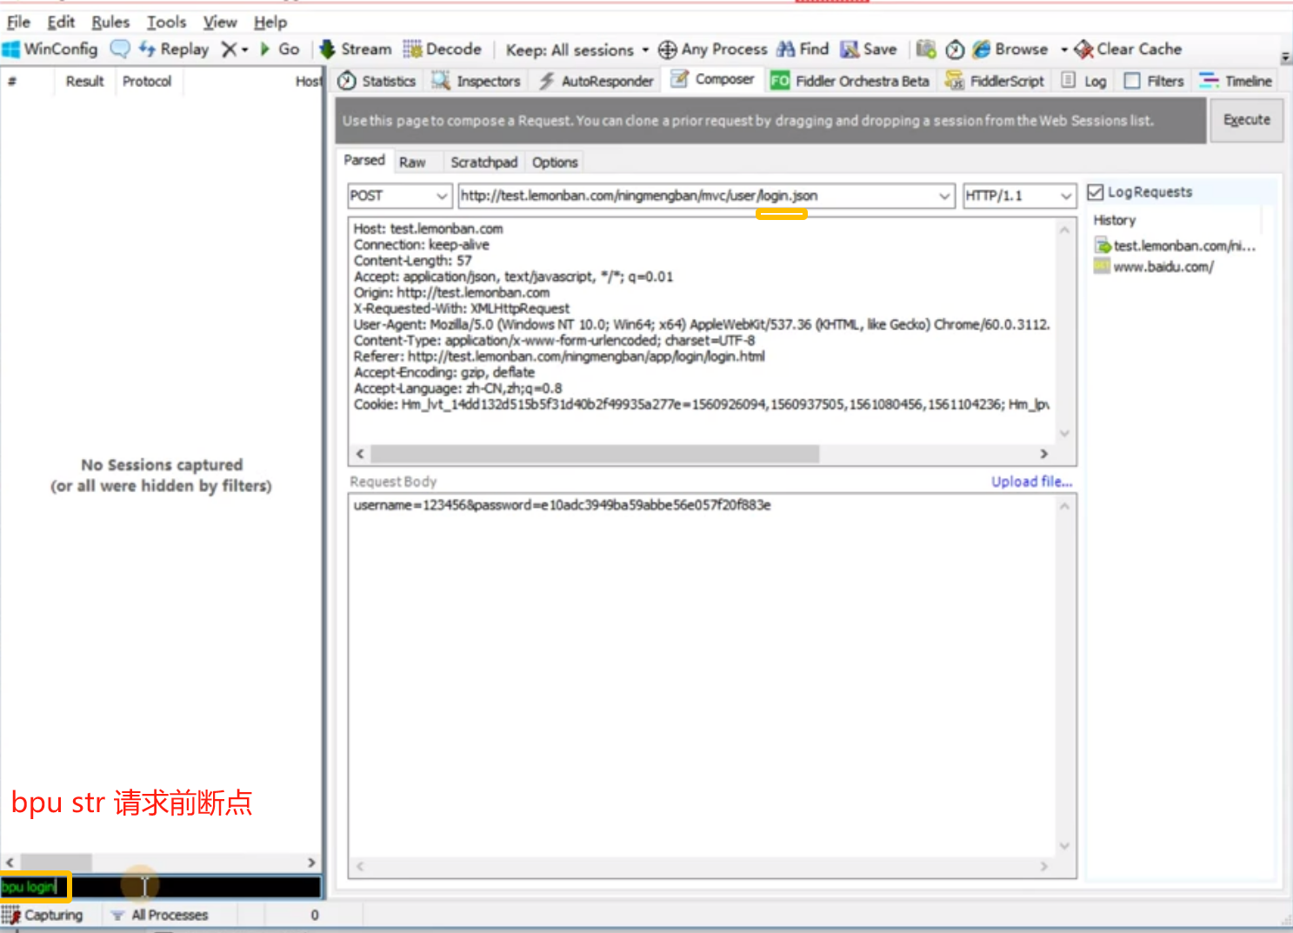The width and height of the screenshot is (1293, 933).
Task: Click the Protocol column header
Action: coord(146,81)
